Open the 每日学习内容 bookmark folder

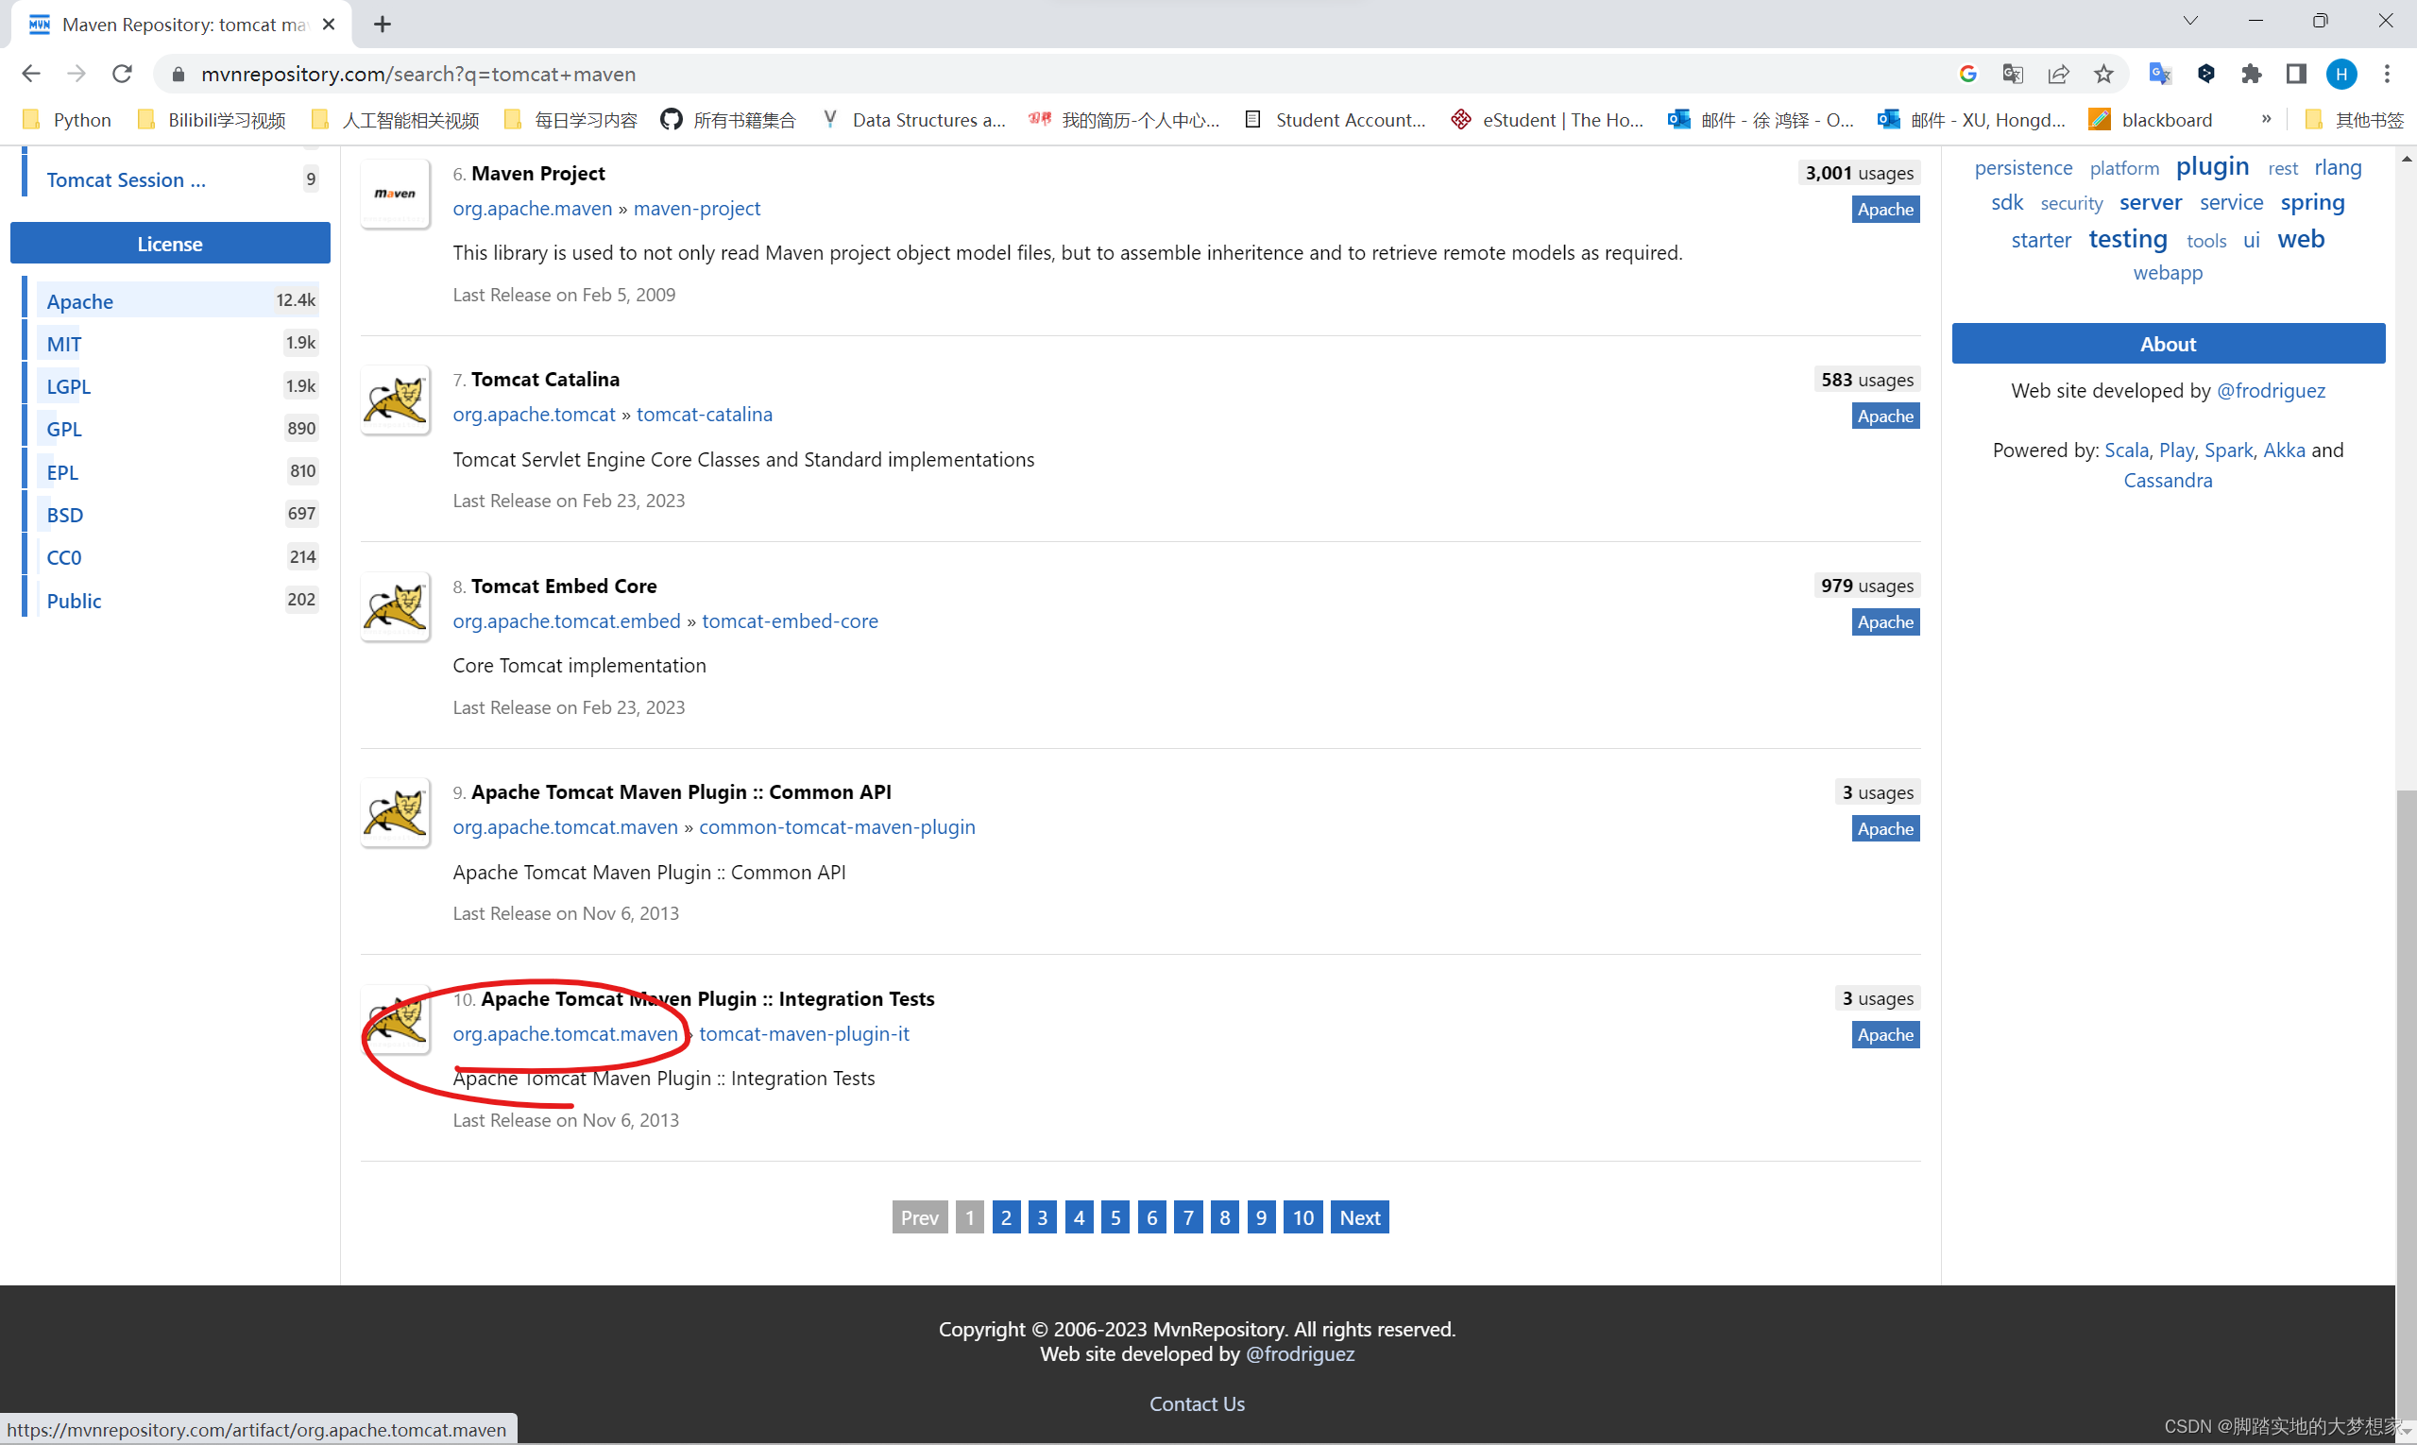[570, 120]
